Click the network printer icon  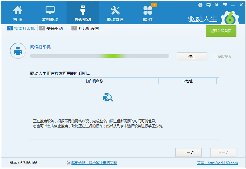coord(18,51)
